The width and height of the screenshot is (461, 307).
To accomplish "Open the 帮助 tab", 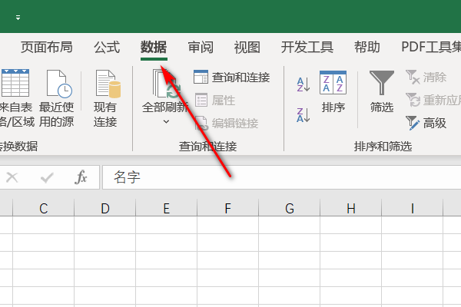I will pyautogui.click(x=367, y=47).
